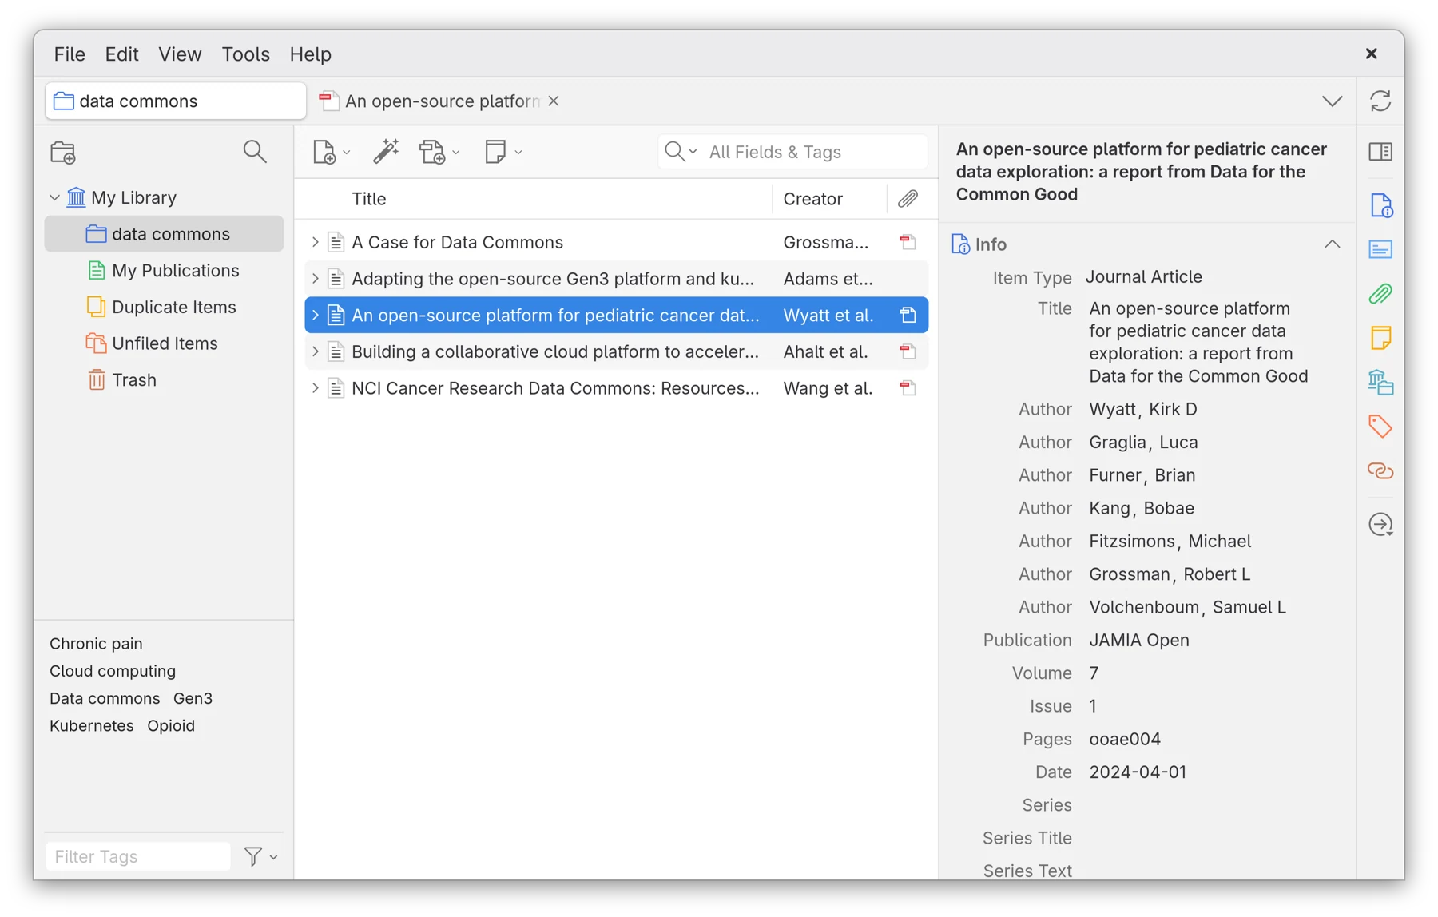Filter by the Gen3 tag
The width and height of the screenshot is (1438, 917).
pos(193,699)
